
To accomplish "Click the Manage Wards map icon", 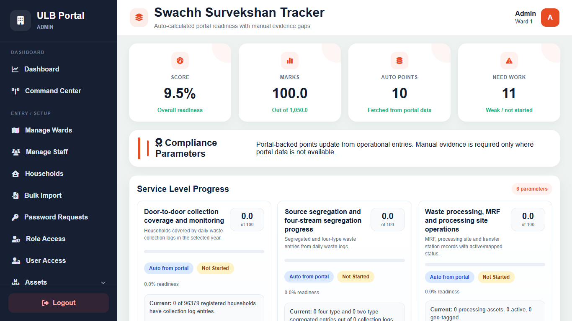I will point(15,130).
